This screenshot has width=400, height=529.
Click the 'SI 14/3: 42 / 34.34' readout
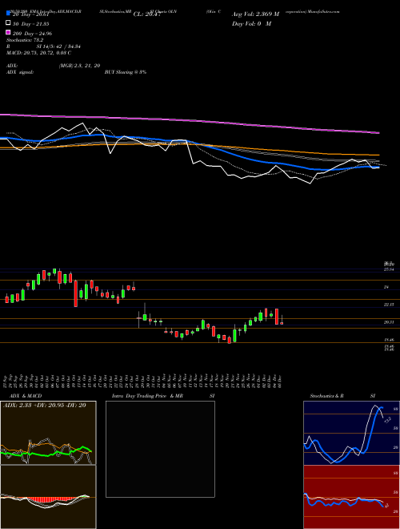pyautogui.click(x=58, y=46)
